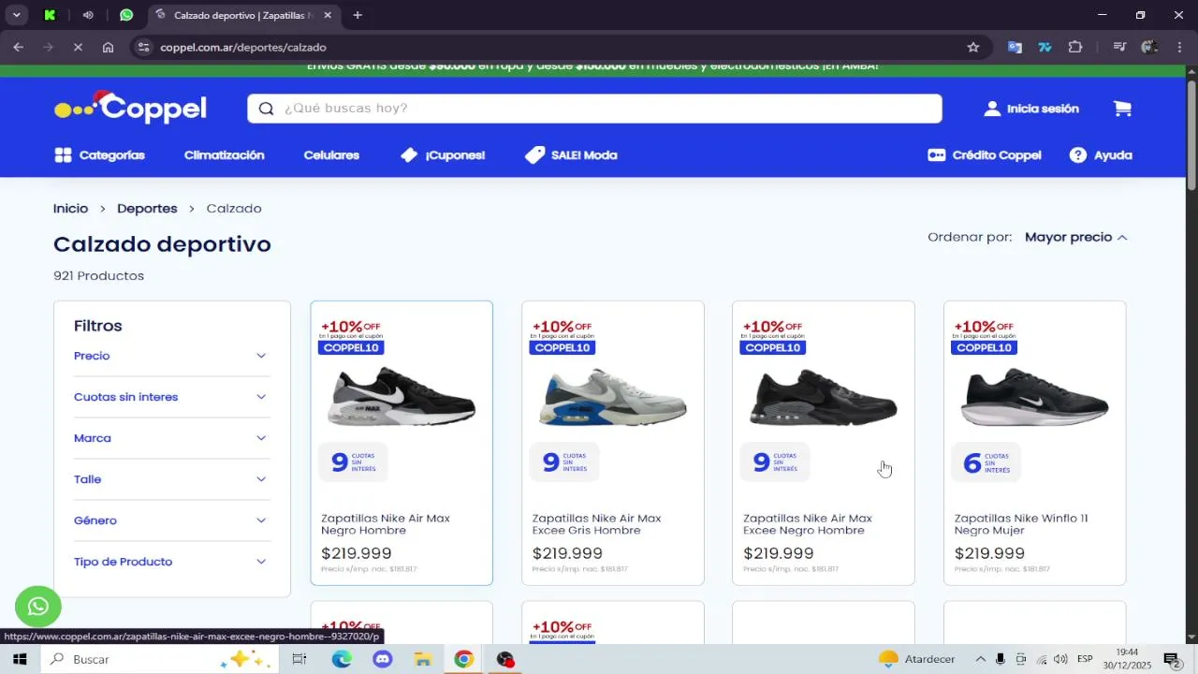Viewport: 1198px width, 674px height.
Task: Open Zapatillas Nike Winflo 11 Negro Mujer image
Action: (1035, 398)
